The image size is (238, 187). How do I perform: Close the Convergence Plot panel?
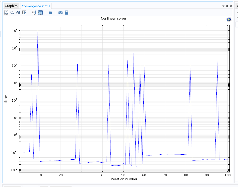click(231, 6)
